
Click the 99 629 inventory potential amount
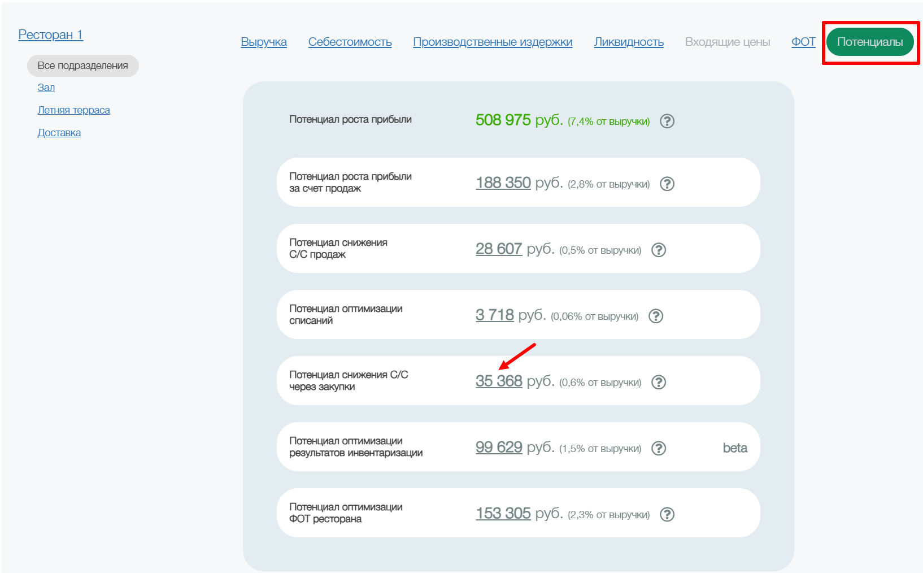499,447
